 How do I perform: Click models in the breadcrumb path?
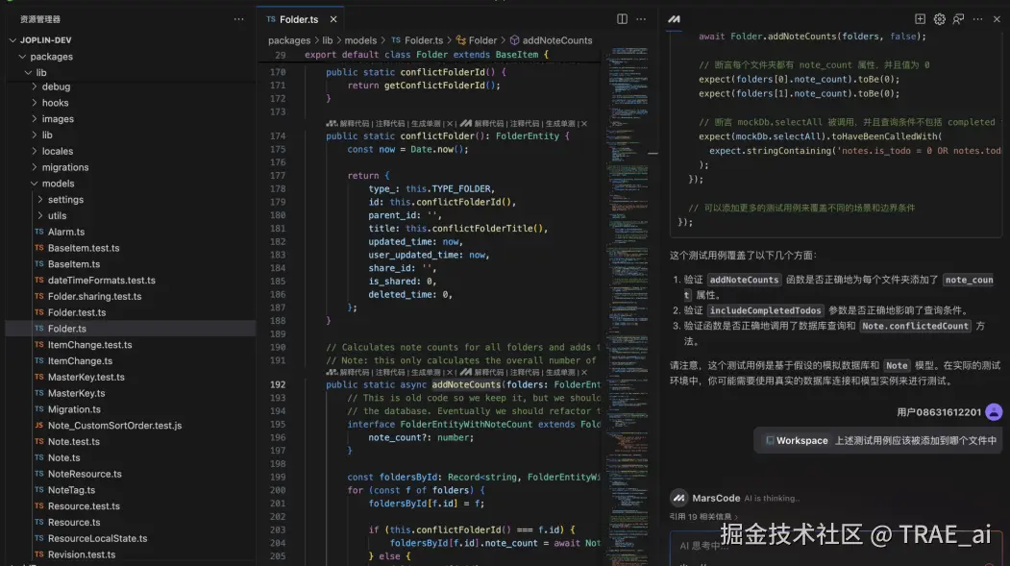(360, 40)
